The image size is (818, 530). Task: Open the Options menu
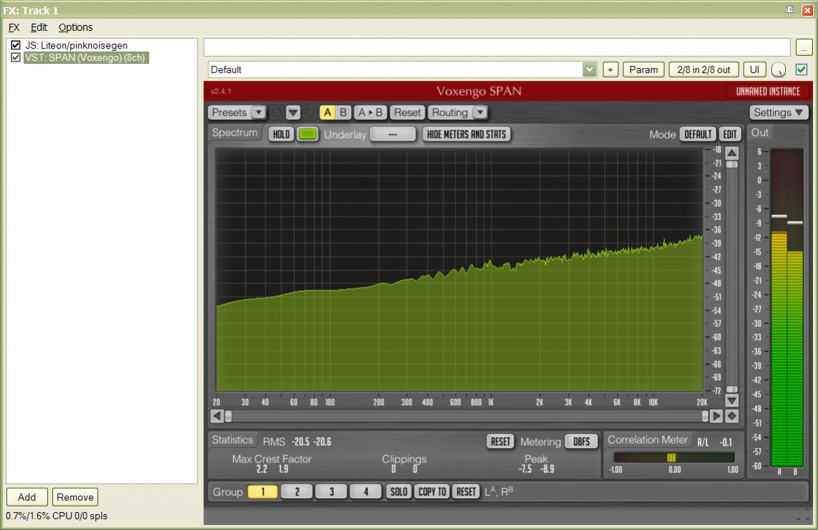75,28
